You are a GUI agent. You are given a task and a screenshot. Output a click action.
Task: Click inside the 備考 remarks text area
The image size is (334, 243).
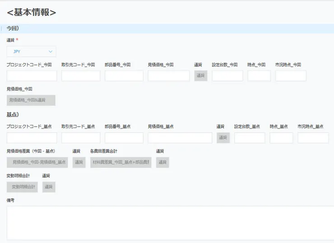170,223
